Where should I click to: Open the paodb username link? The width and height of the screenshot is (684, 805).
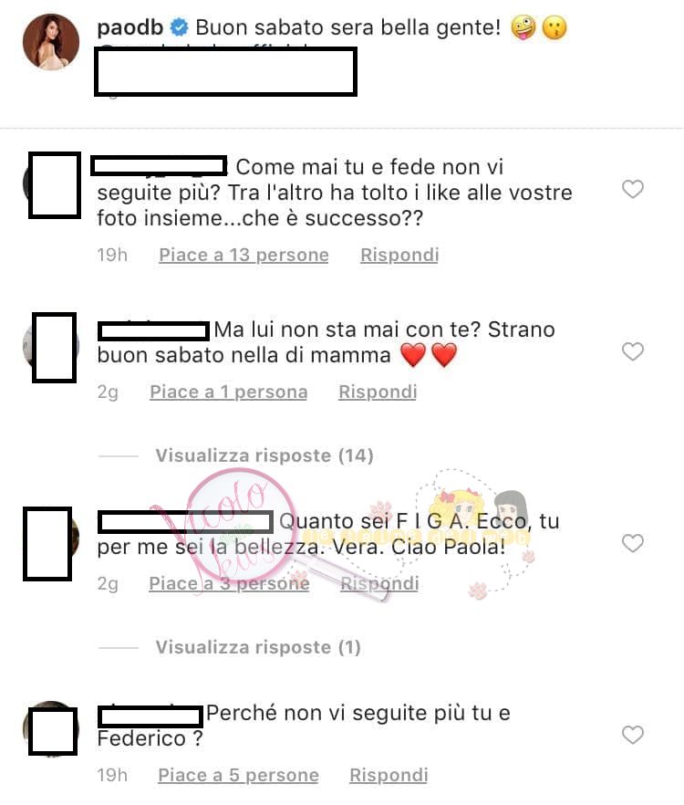[130, 27]
